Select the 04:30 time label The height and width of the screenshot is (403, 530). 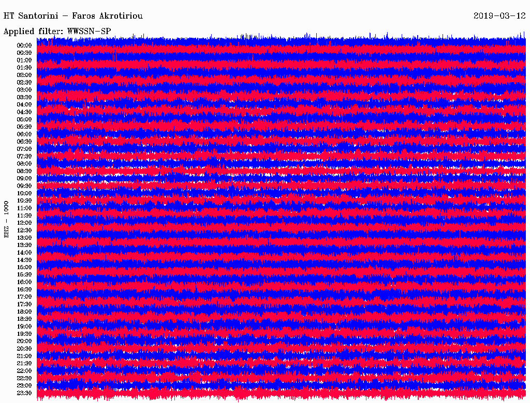[24, 112]
